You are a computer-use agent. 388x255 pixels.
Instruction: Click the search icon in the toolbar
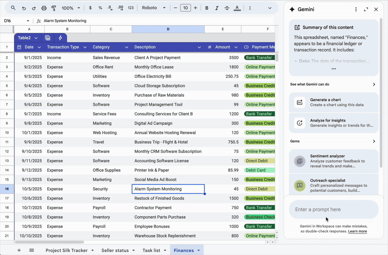coord(13,8)
